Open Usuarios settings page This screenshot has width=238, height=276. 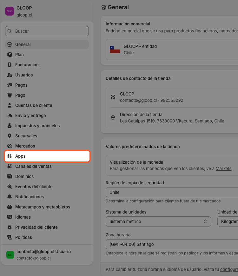[47, 75]
